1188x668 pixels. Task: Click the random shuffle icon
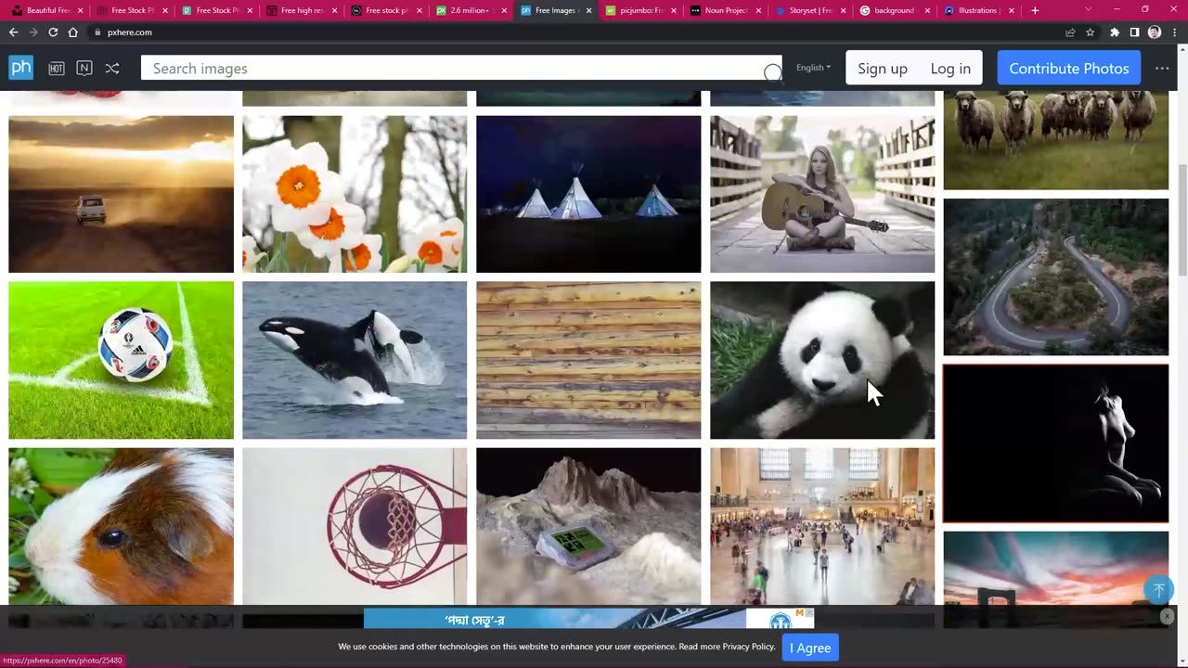pyautogui.click(x=112, y=69)
